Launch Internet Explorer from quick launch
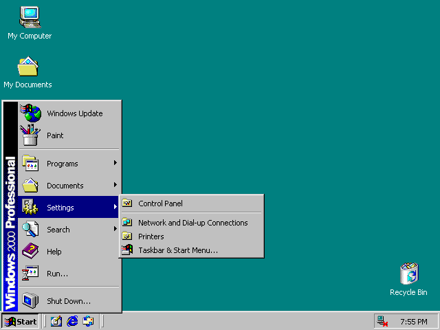Image resolution: width=440 pixels, height=330 pixels. pos(72,321)
